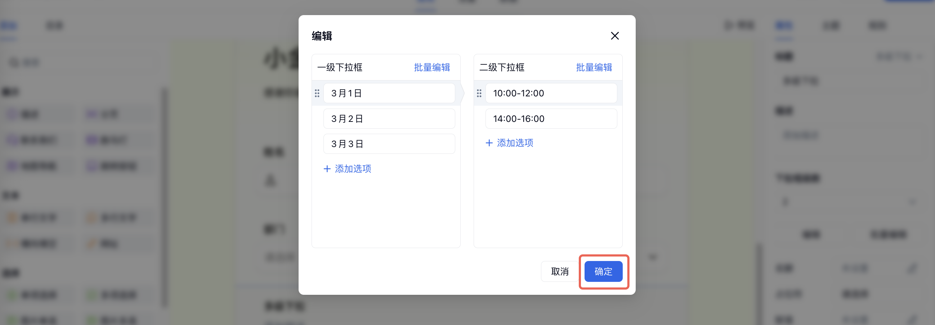Close the 编辑 dialog with X

(614, 36)
